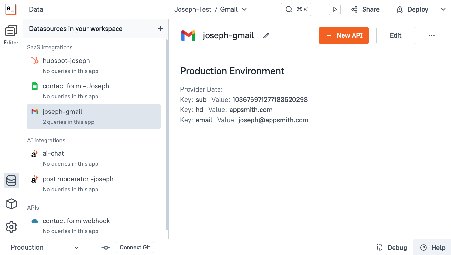This screenshot has width=451, height=255.
Task: Open the joseph-gmail overflow menu with three dots
Action: [x=432, y=35]
